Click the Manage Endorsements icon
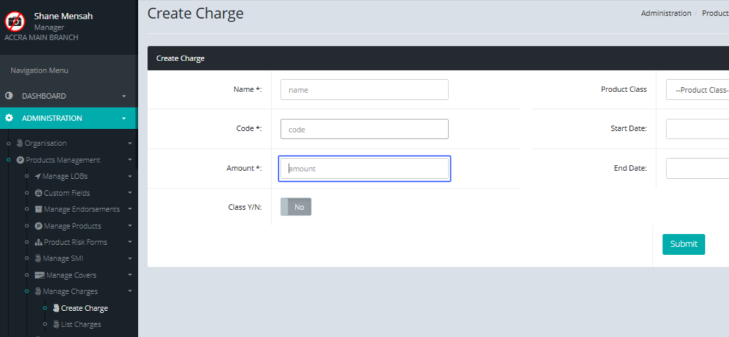Image resolution: width=729 pixels, height=337 pixels. click(x=39, y=210)
